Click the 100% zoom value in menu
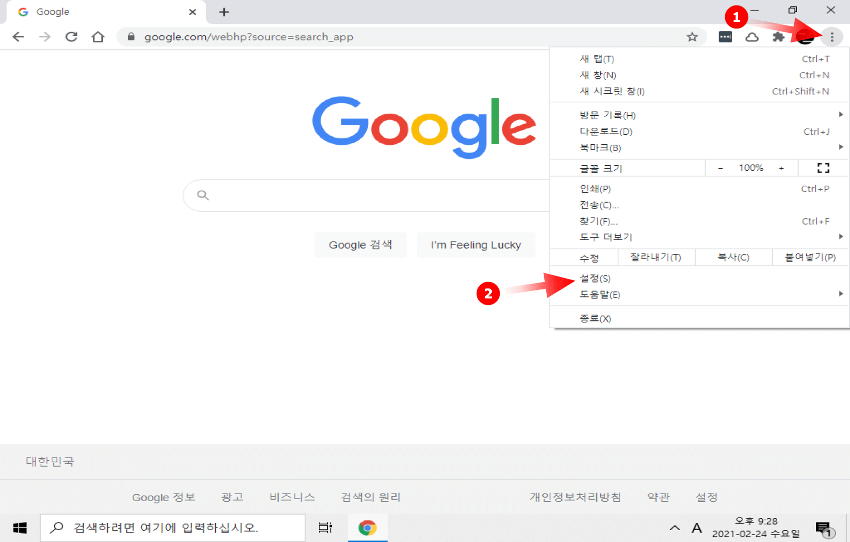 [751, 168]
